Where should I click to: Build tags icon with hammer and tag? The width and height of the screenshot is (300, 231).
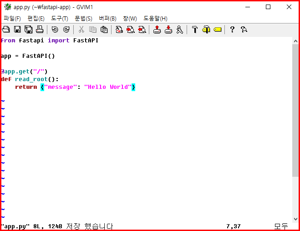tap(206, 30)
